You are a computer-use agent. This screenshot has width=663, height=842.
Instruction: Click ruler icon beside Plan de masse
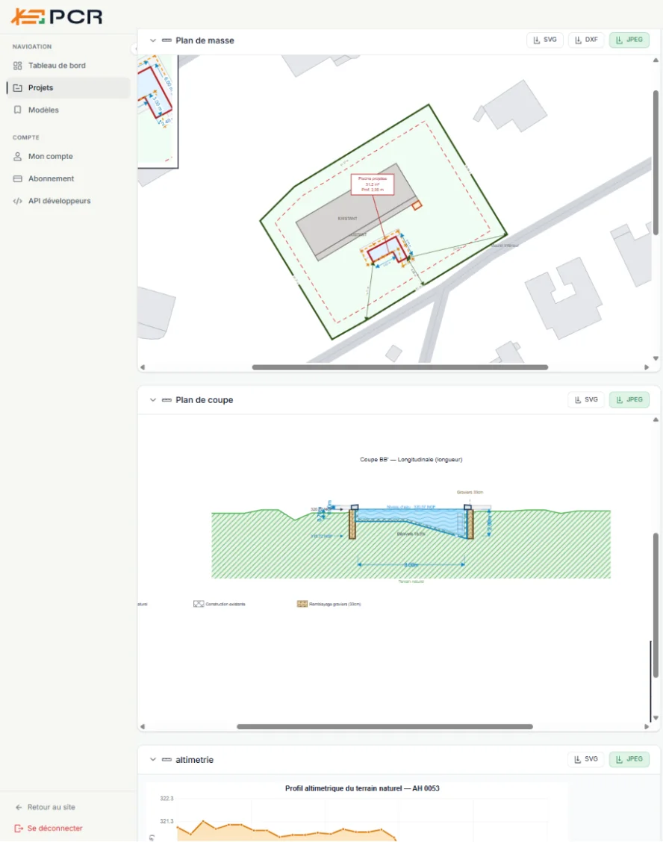click(166, 40)
